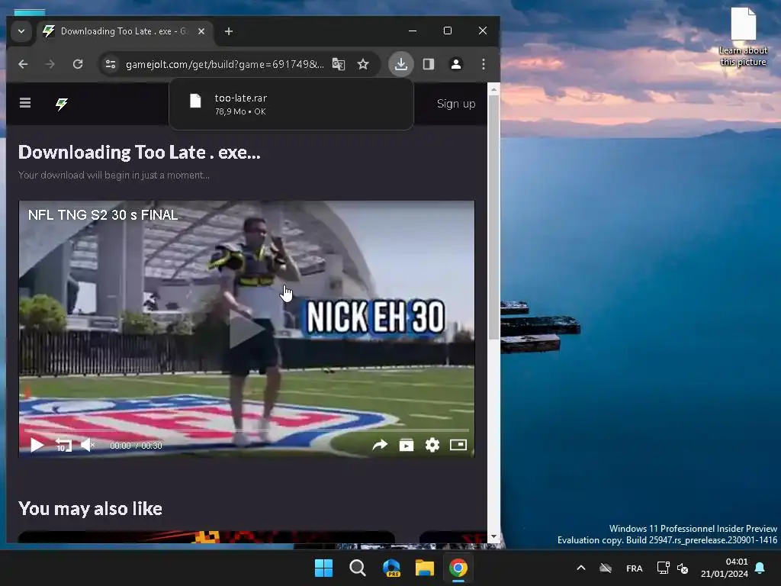
Task: Open the Google Translate page icon
Action: click(339, 64)
